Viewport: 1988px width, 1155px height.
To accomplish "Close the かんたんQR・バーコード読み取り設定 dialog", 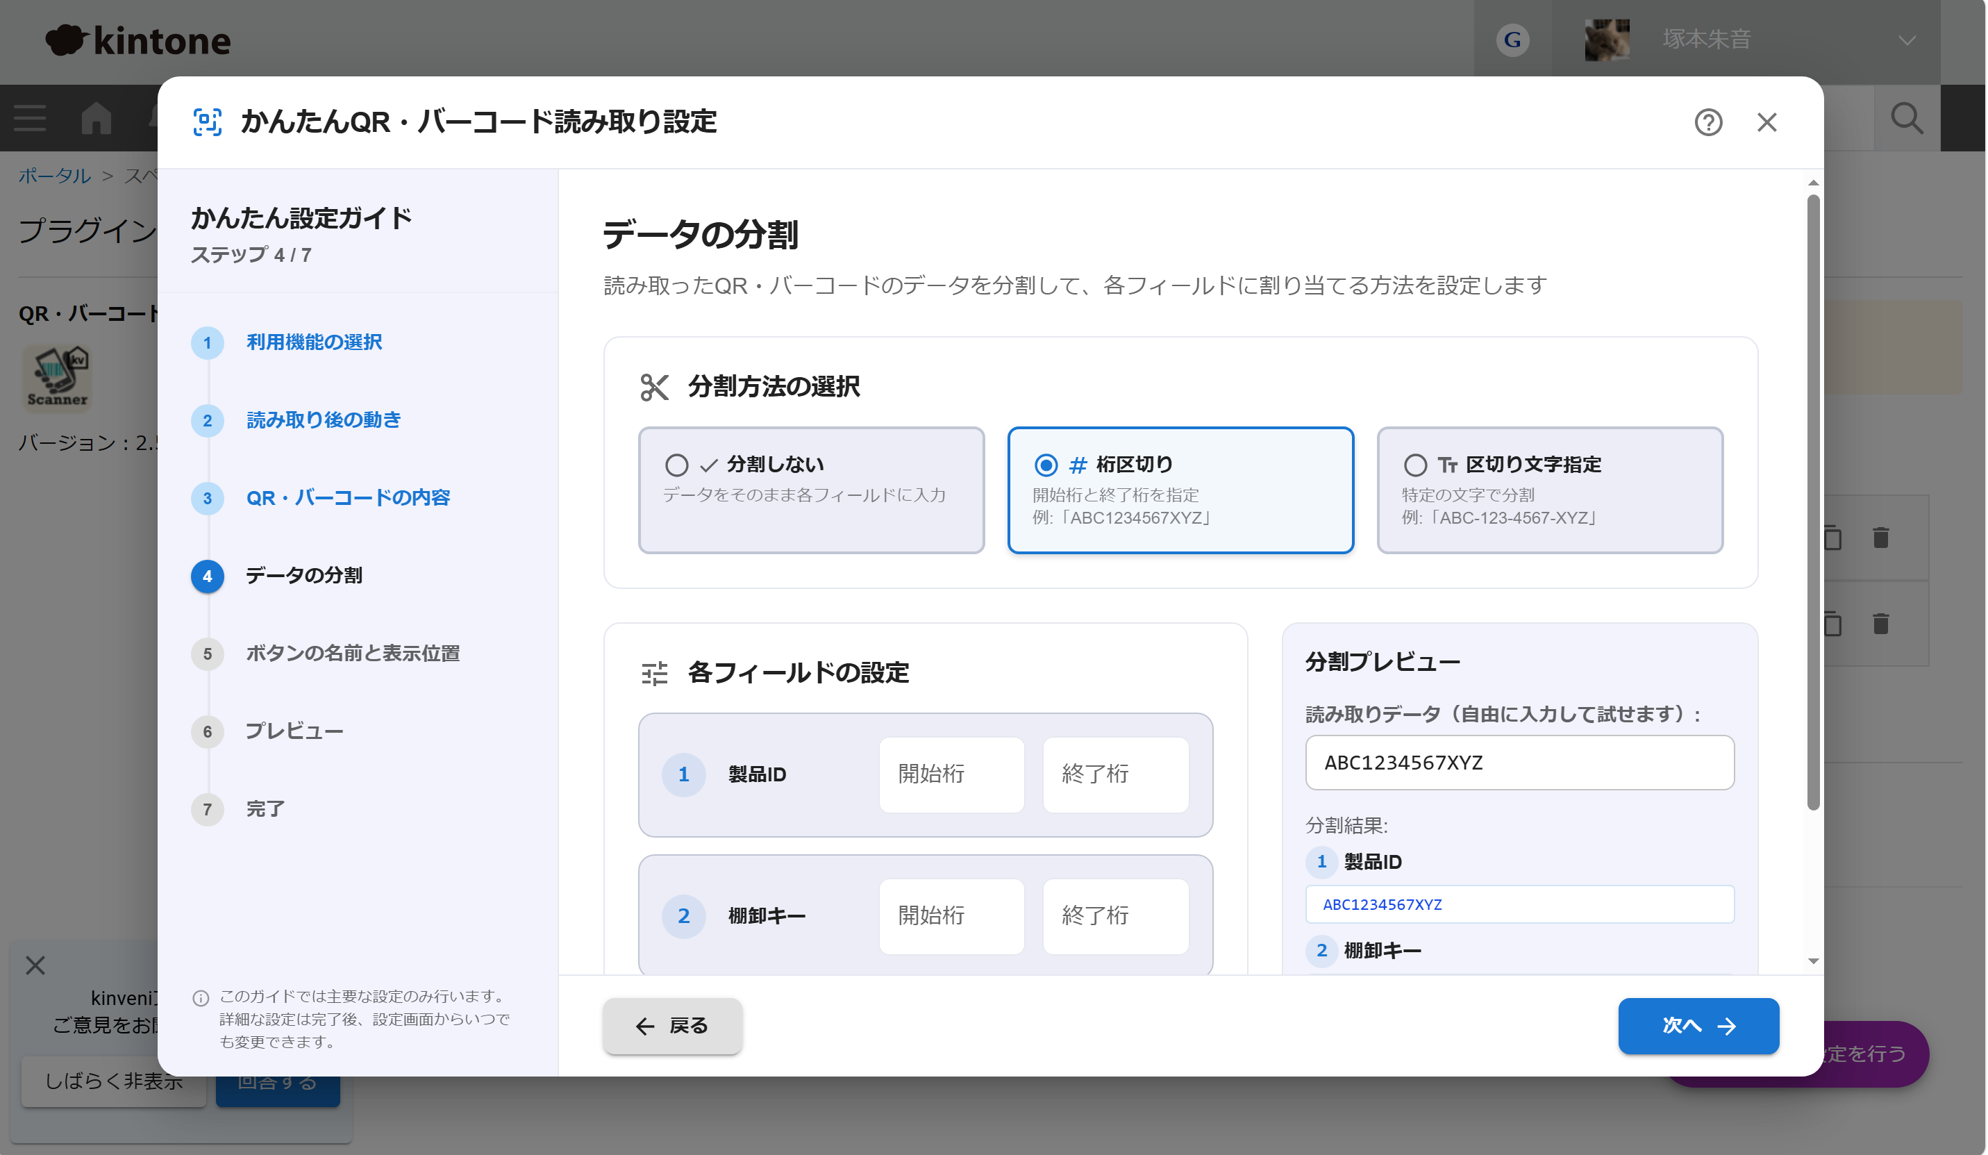I will pos(1767,122).
